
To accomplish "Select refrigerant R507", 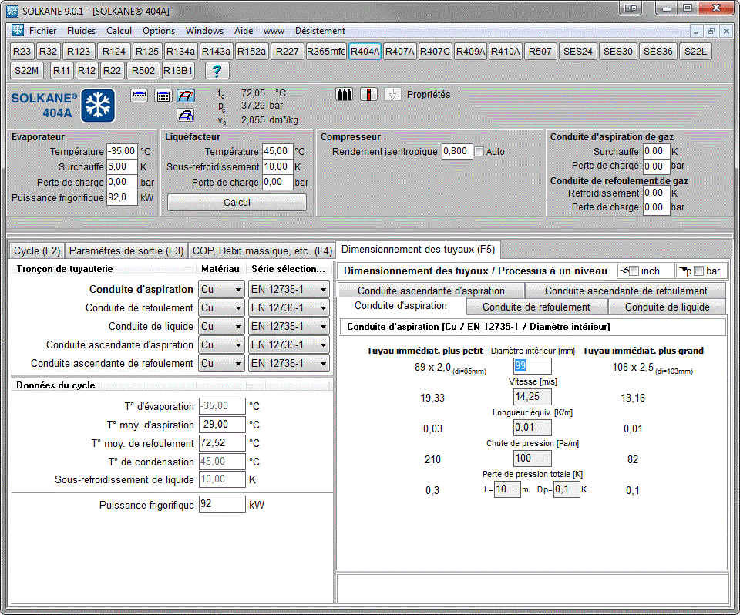I will (x=540, y=52).
